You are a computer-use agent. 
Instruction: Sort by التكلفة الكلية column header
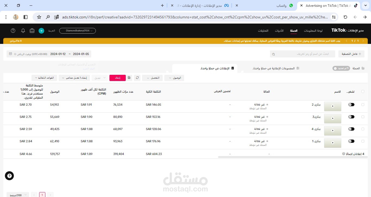point(153,92)
